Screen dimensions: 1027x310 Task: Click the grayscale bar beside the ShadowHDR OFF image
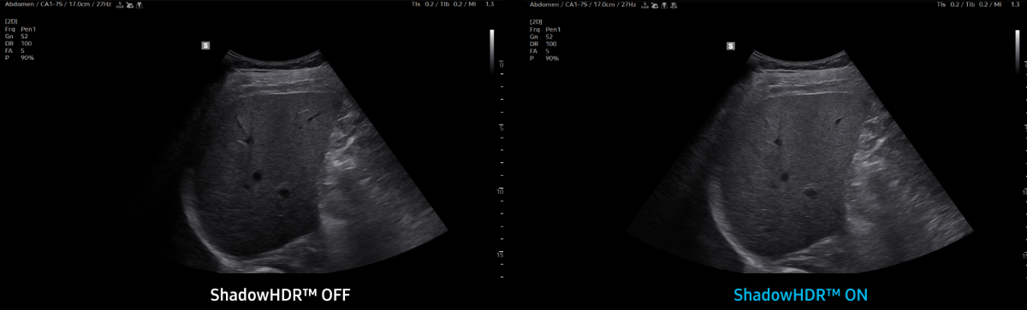click(492, 50)
